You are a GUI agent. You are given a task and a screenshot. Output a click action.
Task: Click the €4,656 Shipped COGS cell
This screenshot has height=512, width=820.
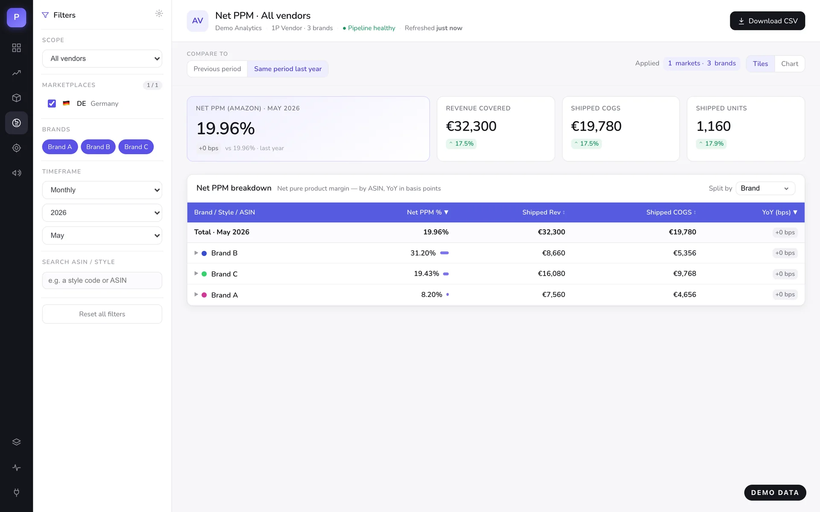point(684,294)
